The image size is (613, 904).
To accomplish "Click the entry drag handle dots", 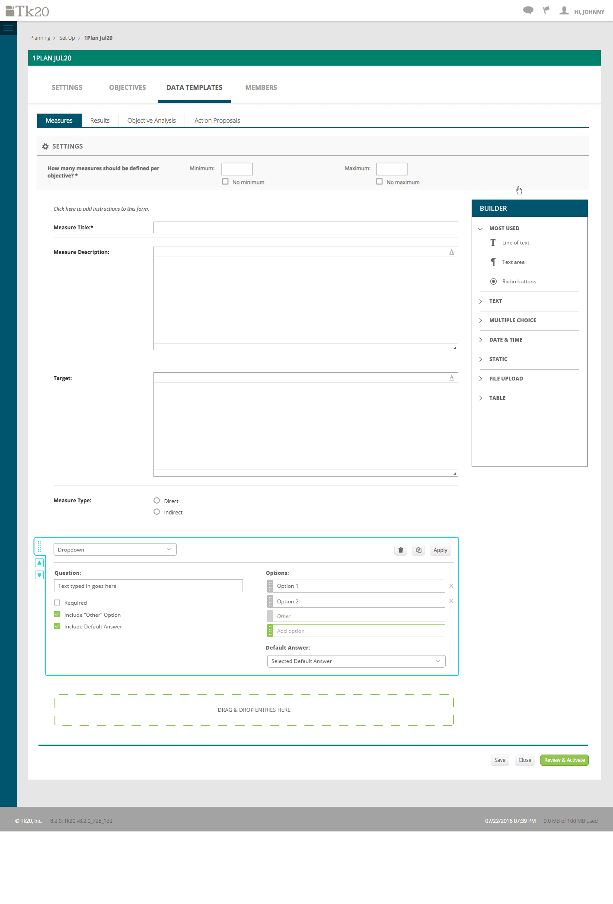I will click(39, 546).
